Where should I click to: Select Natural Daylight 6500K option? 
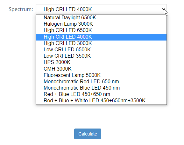pos(101,18)
